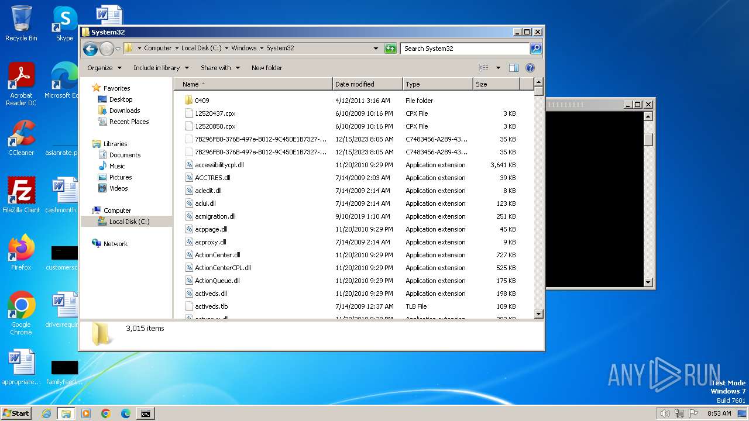749x421 pixels.
Task: Open Skype desktop shortcut
Action: tap(64, 23)
